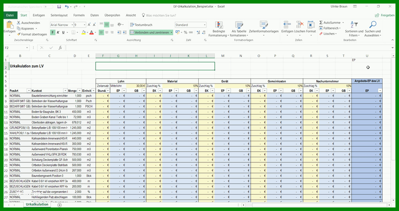Increase indent icon
The height and width of the screenshot is (211, 399).
124,32
